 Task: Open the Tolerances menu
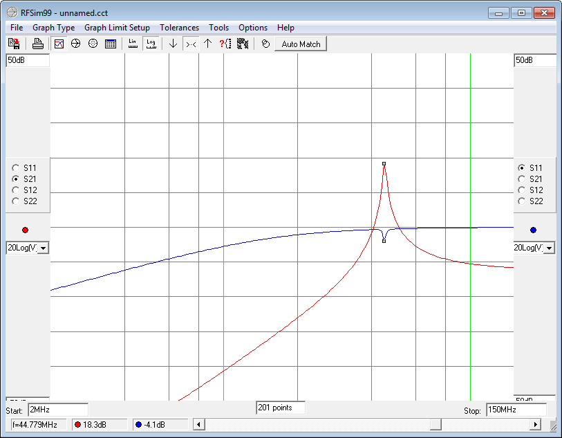pyautogui.click(x=179, y=28)
